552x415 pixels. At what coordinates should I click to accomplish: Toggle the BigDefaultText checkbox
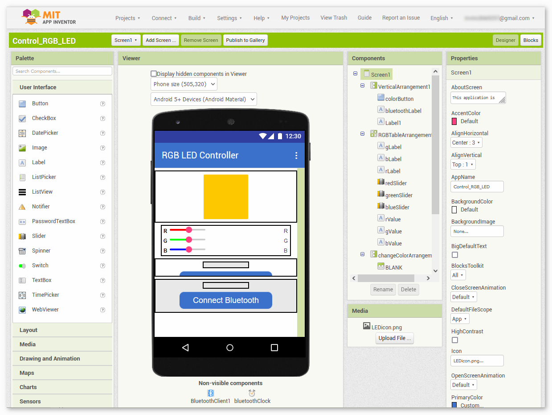455,255
